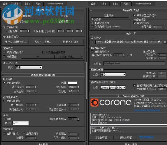This screenshot has width=167, height=145.
Task: Enable 启用自动保存 checkbox
Action: (92, 51)
